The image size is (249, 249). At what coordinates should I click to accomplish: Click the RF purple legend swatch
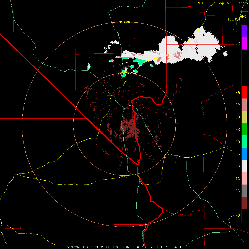click(x=244, y=31)
